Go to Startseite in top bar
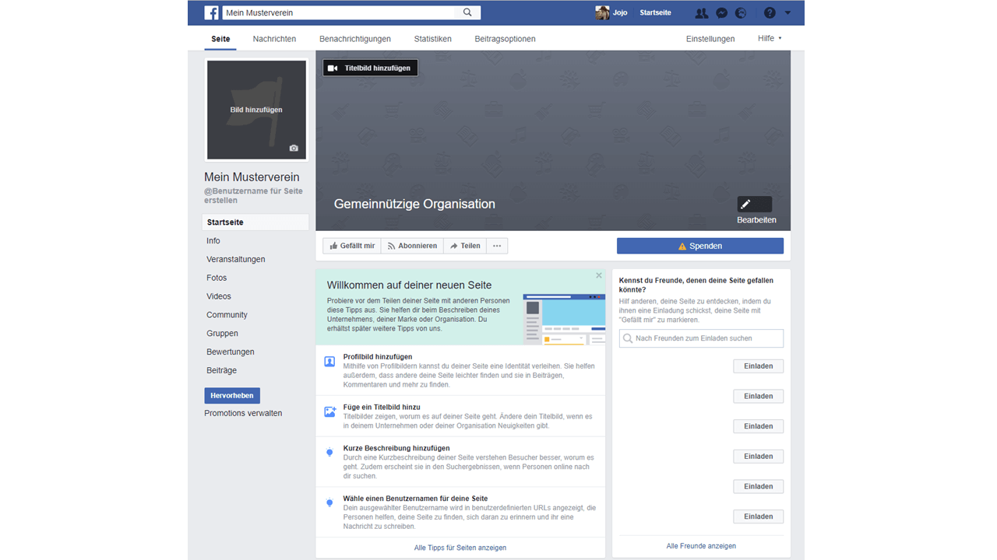This screenshot has height=560, width=997. [655, 12]
